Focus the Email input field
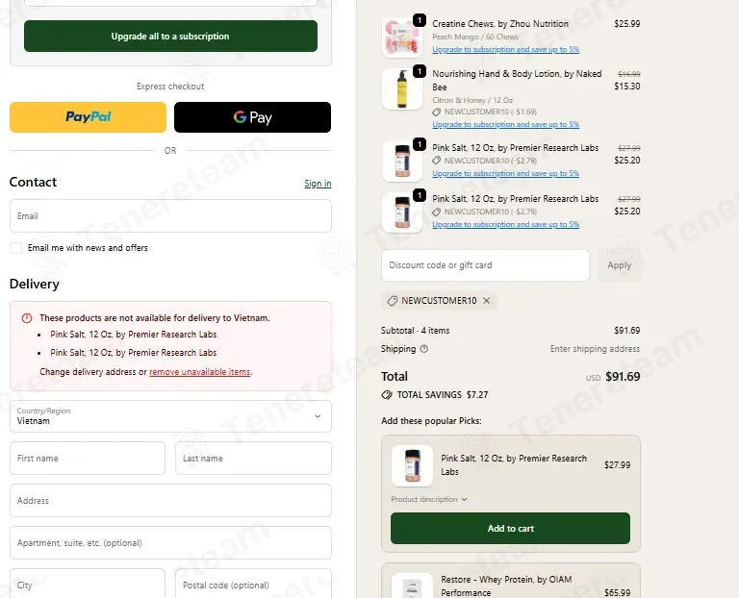Screen dimensions: 739x598 [170, 216]
